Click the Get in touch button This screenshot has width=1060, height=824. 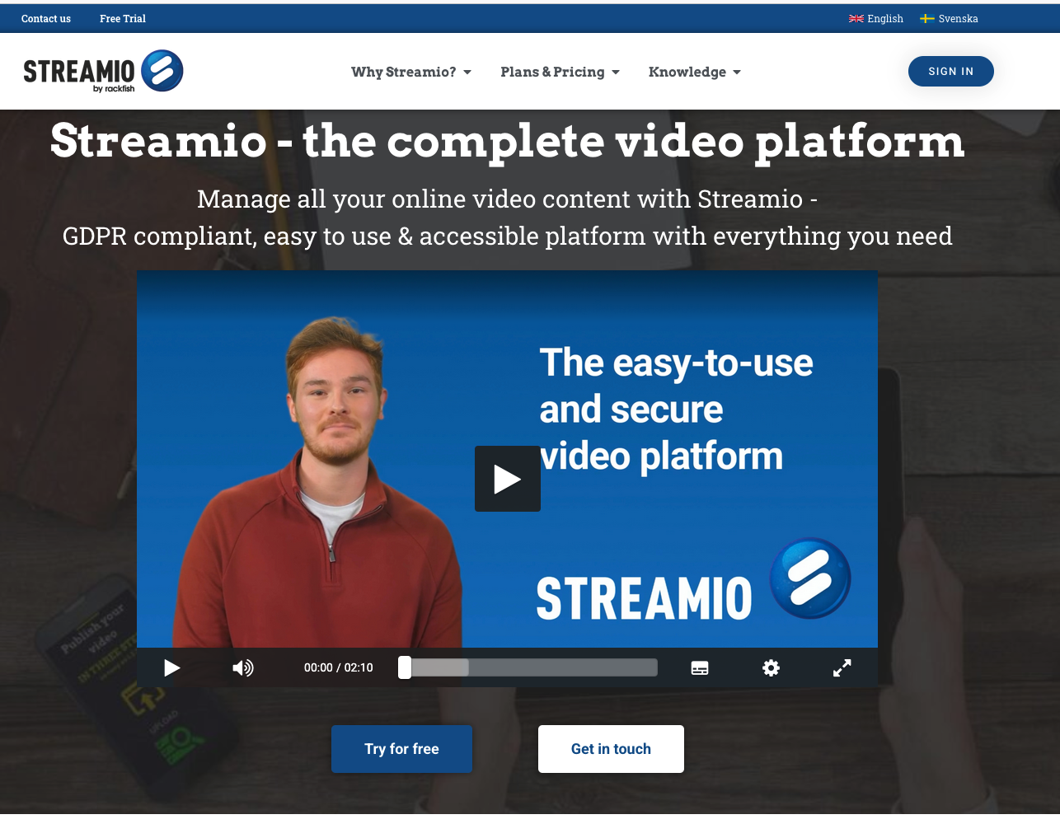(611, 749)
